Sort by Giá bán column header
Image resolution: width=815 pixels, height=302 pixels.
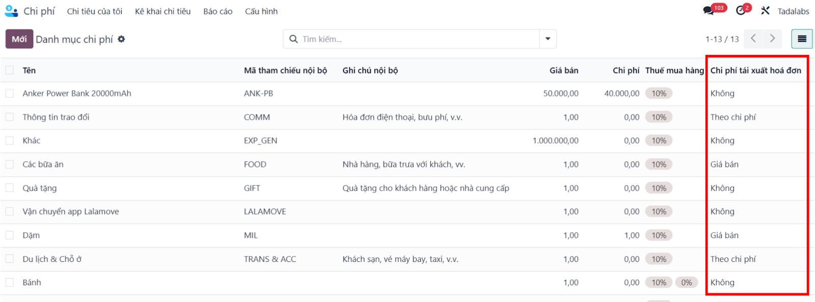tap(564, 70)
